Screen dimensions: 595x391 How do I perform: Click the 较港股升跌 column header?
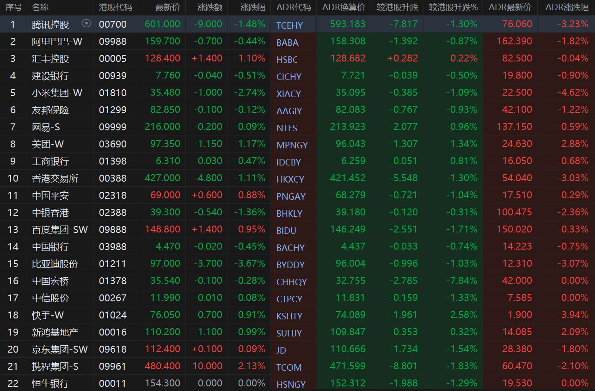(x=397, y=7)
